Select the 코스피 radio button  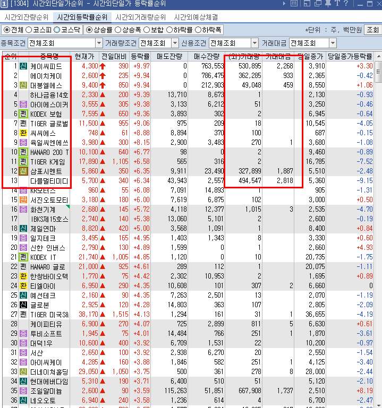(x=29, y=30)
